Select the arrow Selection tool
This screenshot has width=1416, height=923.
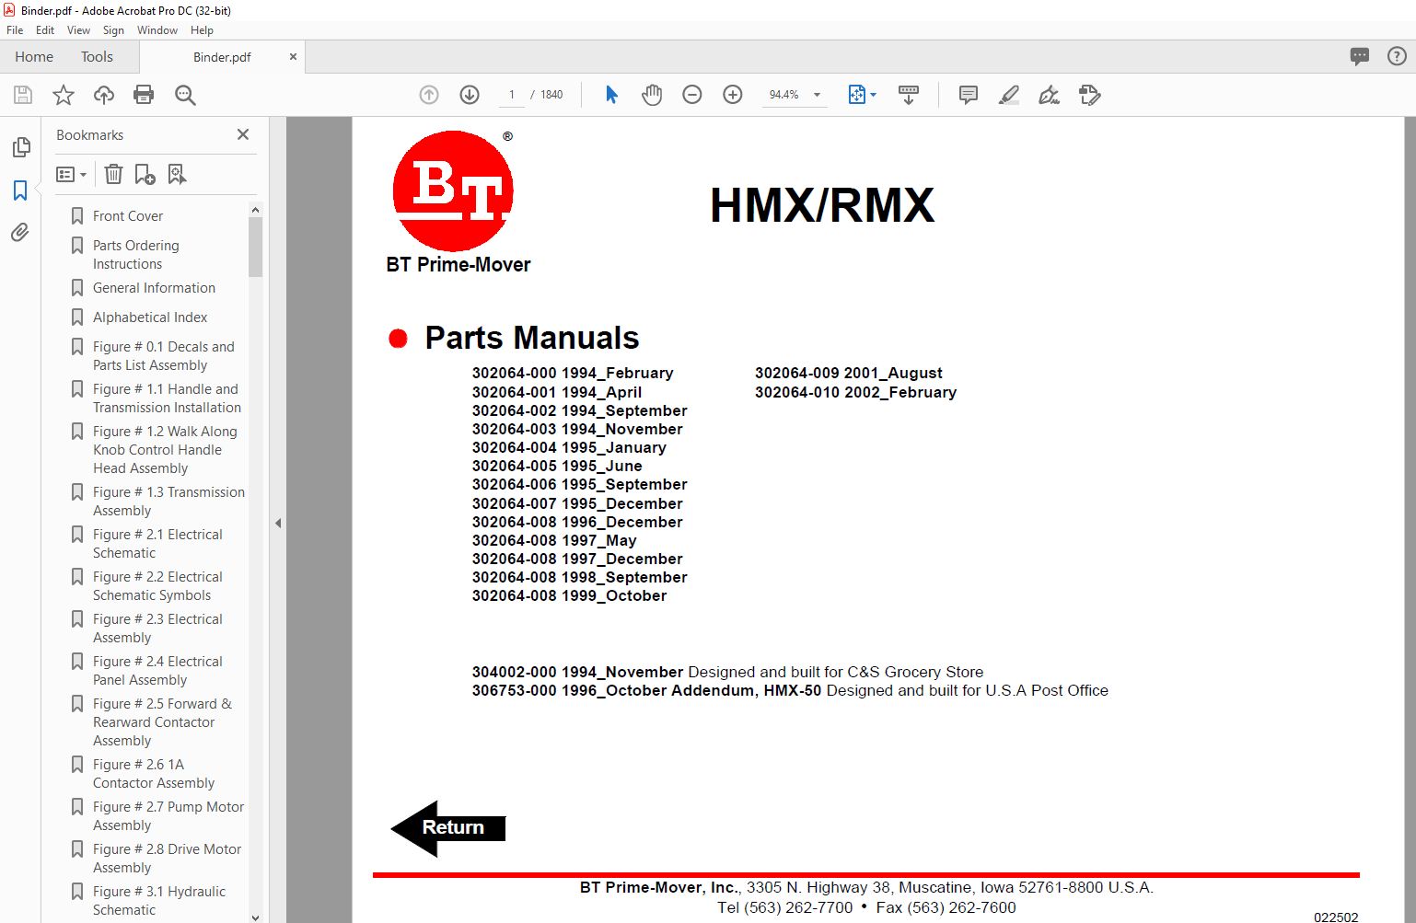click(x=611, y=95)
